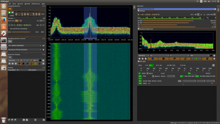Open Firefox from the Ubuntu launcher
220x124 pixels.
coord(4,20)
